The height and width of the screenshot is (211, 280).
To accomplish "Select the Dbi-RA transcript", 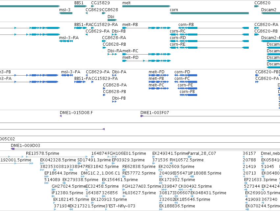I will [x=112, y=54].
